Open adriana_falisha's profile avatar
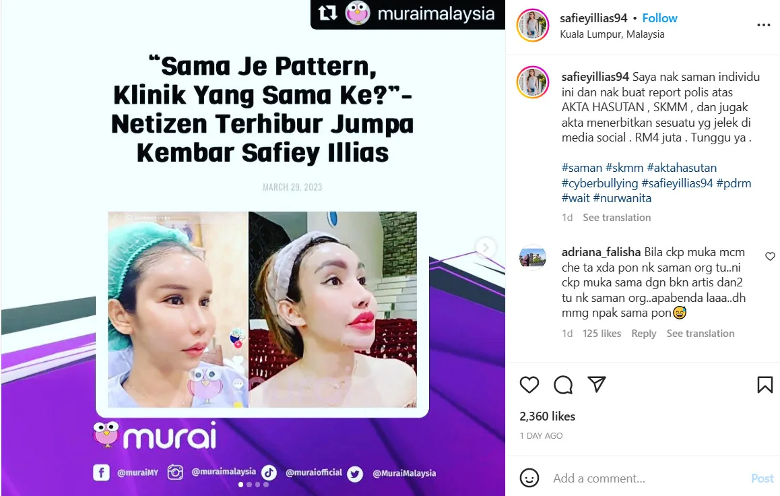The image size is (780, 496). tap(533, 257)
